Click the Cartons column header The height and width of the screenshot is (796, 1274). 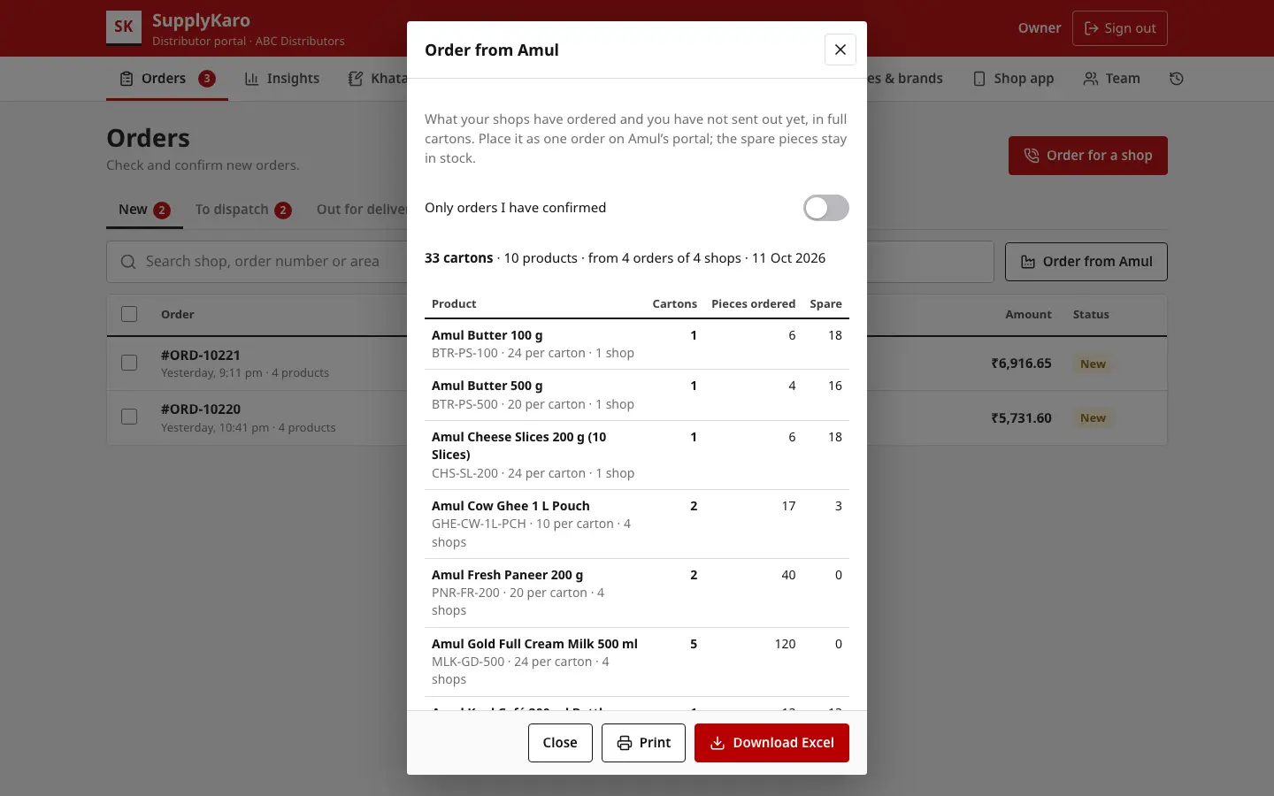[675, 303]
